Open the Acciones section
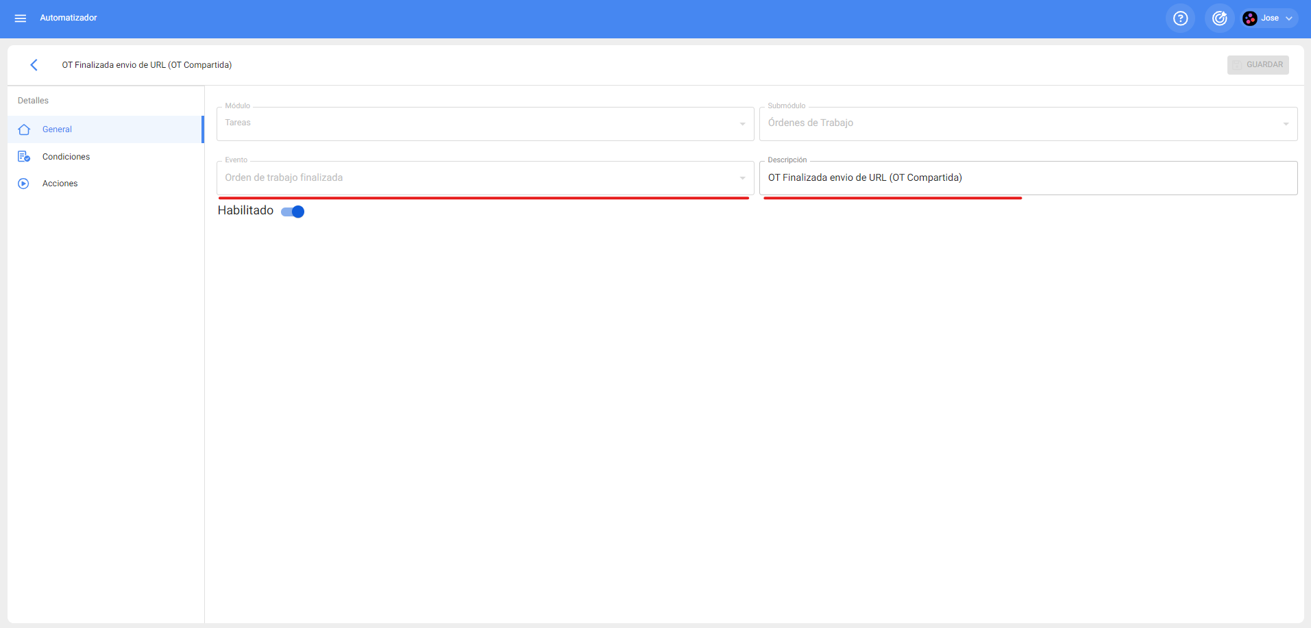 (x=60, y=184)
